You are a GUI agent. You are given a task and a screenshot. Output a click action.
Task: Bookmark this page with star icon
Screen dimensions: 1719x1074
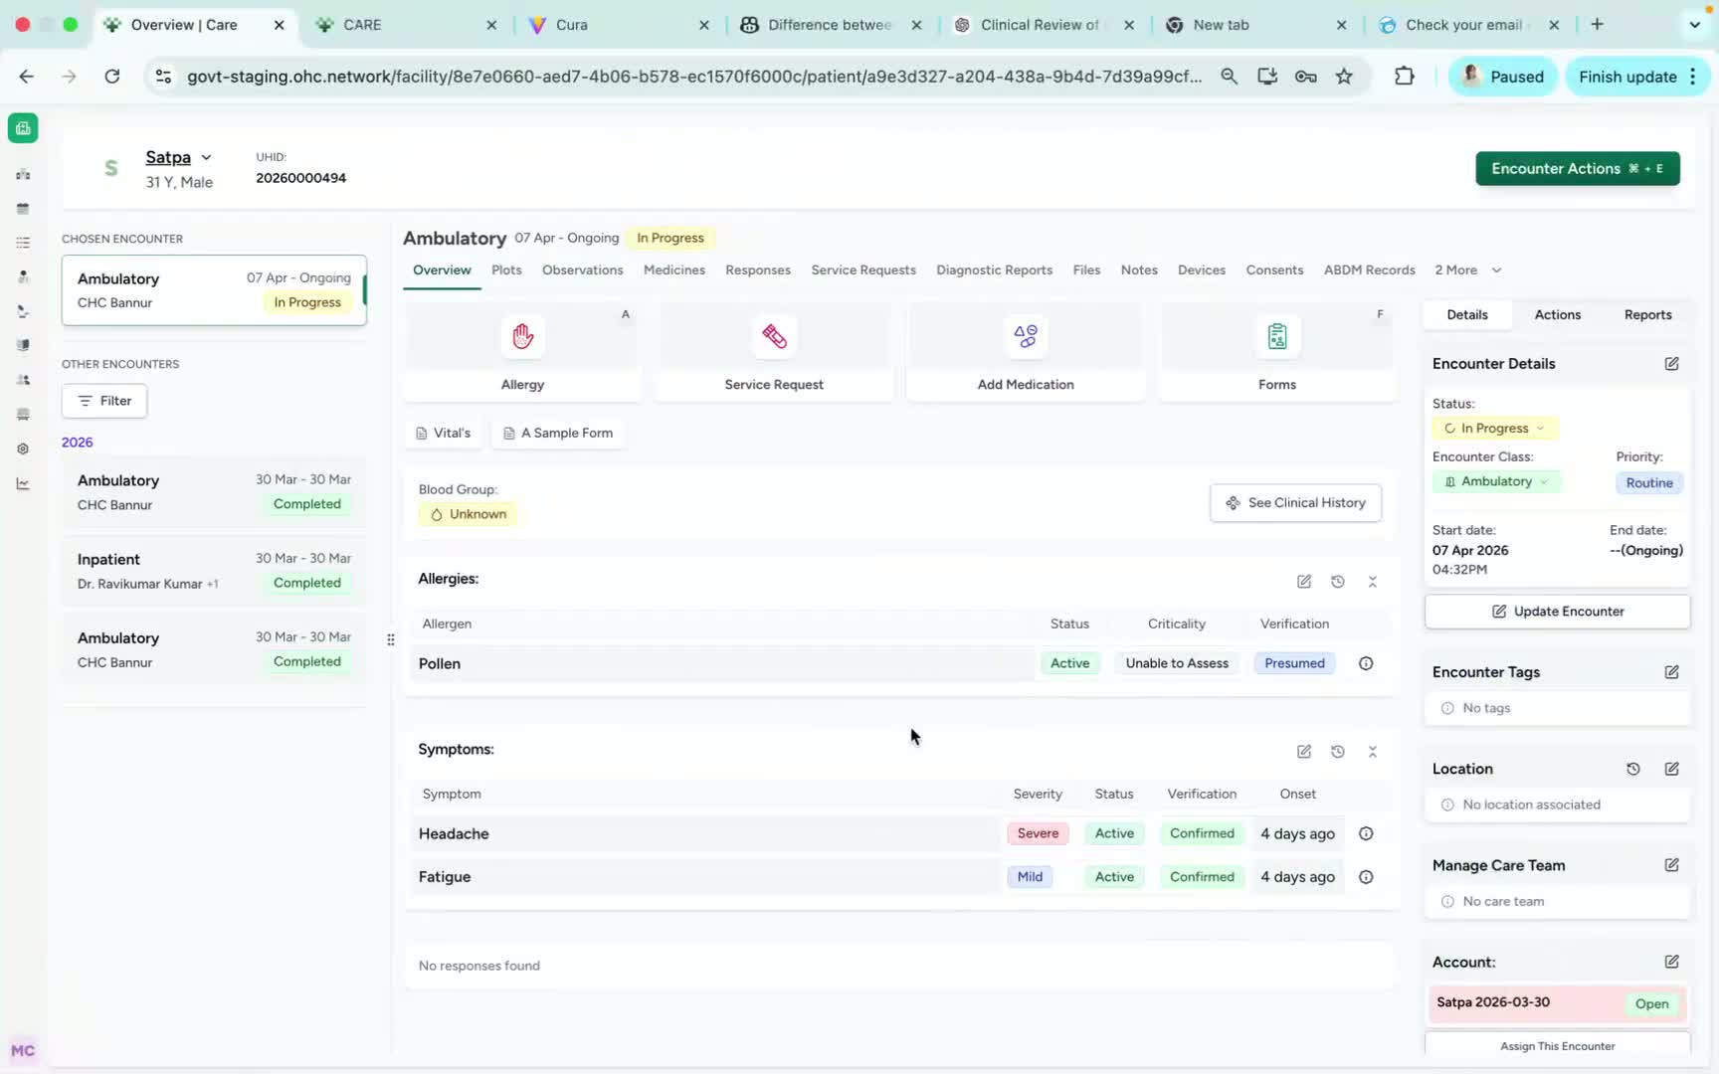tap(1344, 77)
